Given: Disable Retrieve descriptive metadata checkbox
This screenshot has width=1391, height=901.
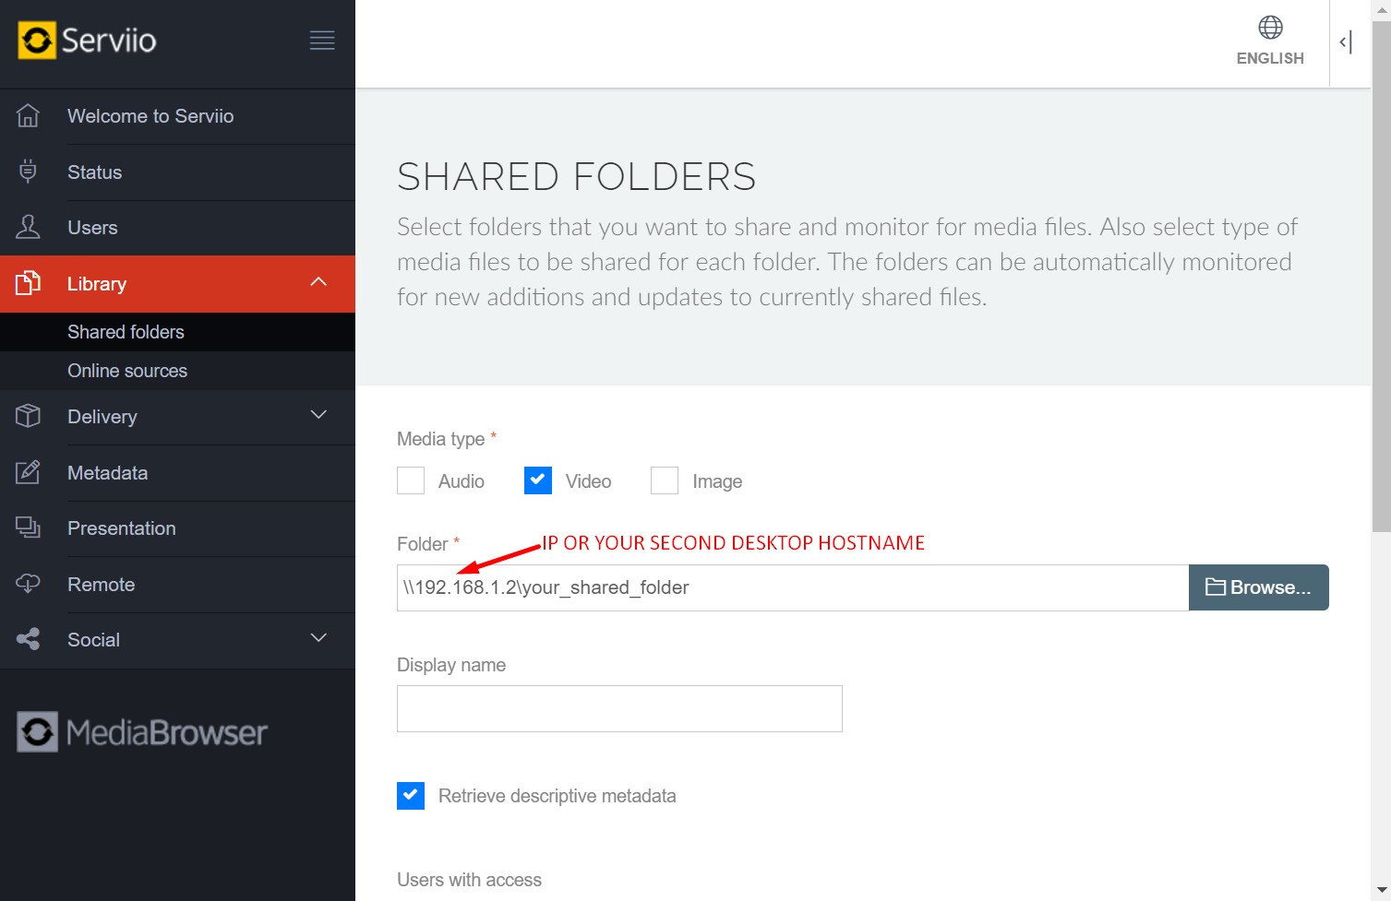Looking at the screenshot, I should pyautogui.click(x=411, y=795).
